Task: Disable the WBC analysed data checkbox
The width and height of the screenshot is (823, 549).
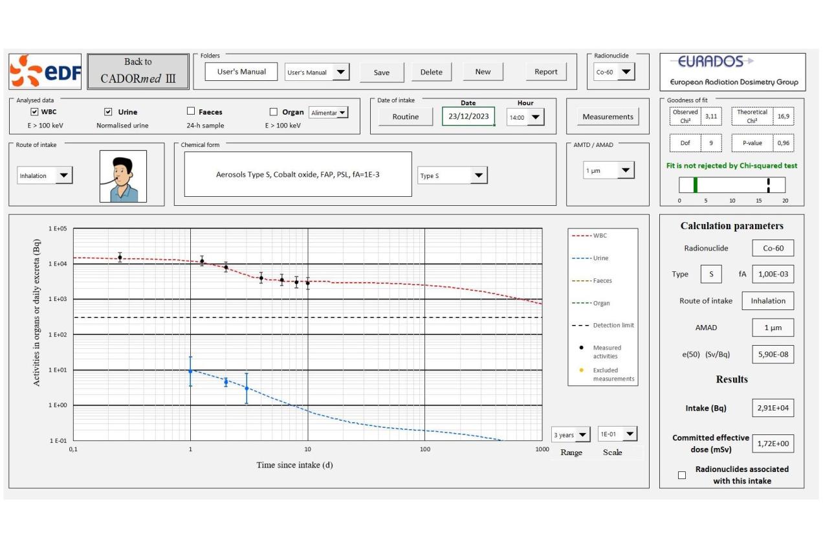Action: [x=35, y=112]
